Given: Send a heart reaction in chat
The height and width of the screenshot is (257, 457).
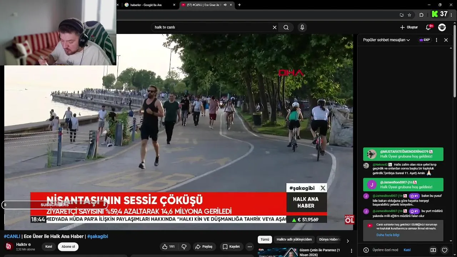Looking at the screenshot, I should point(445,250).
